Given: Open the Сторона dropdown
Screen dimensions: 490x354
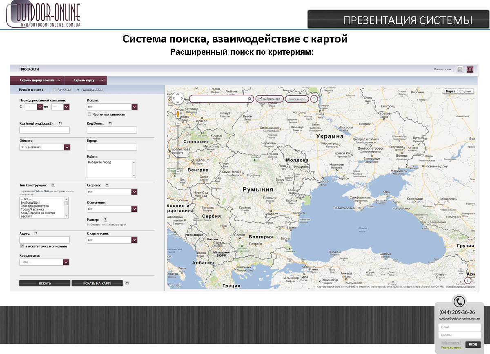Looking at the screenshot, I should click(112, 191).
